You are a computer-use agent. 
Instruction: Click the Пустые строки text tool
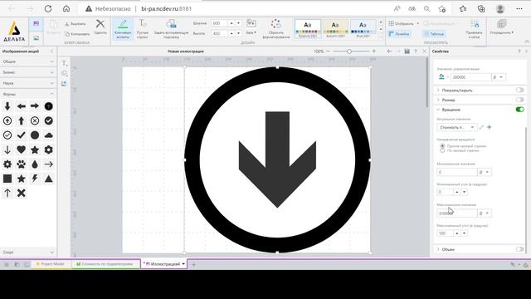point(143,29)
